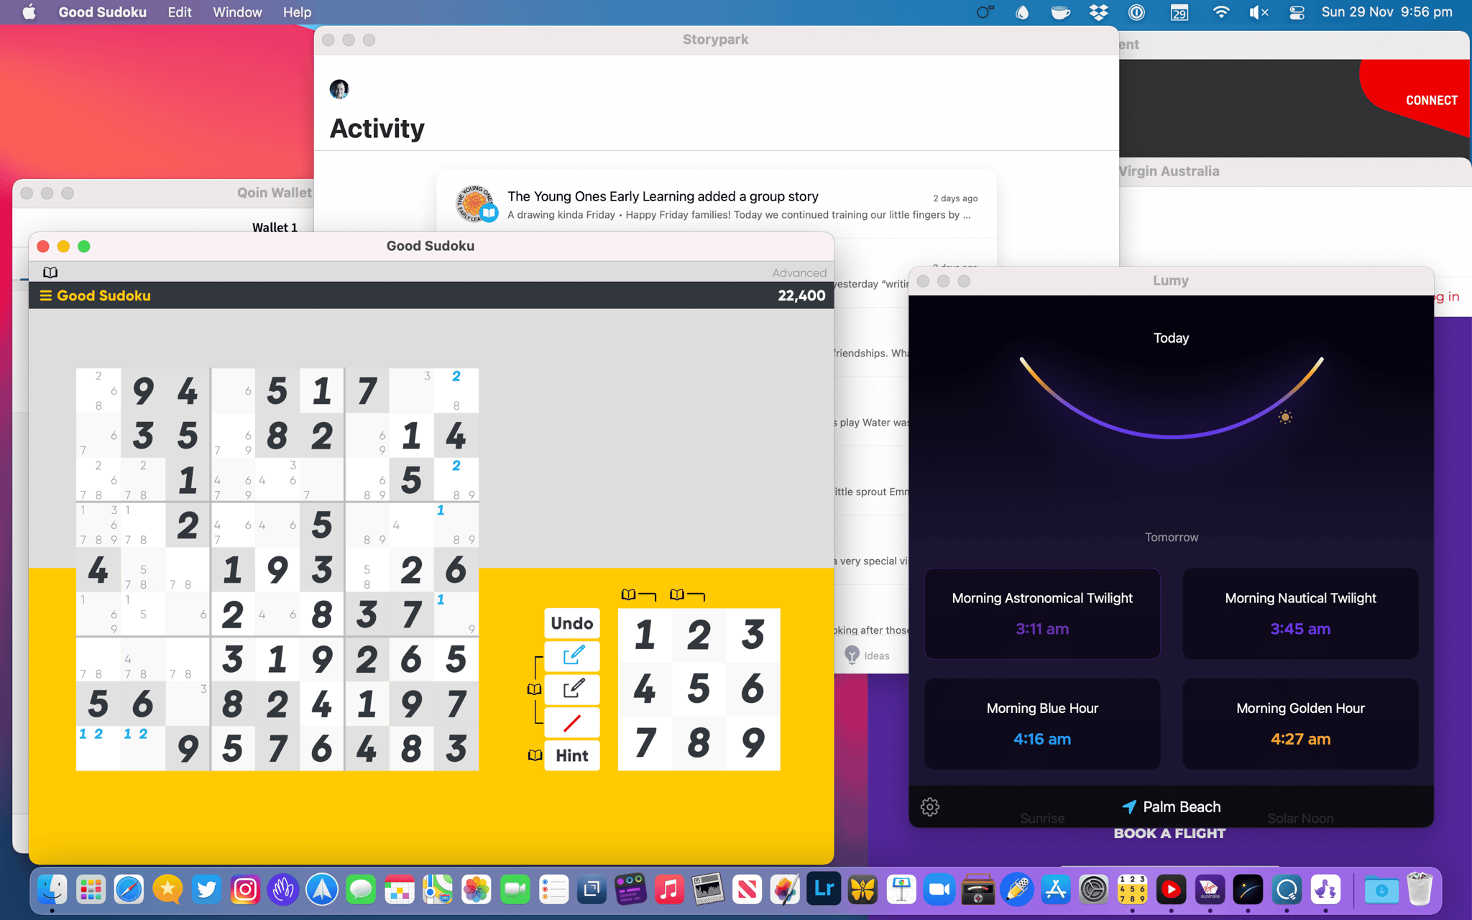Open Morning Astronomical Twilight card
Image resolution: width=1472 pixels, height=920 pixels.
point(1042,613)
